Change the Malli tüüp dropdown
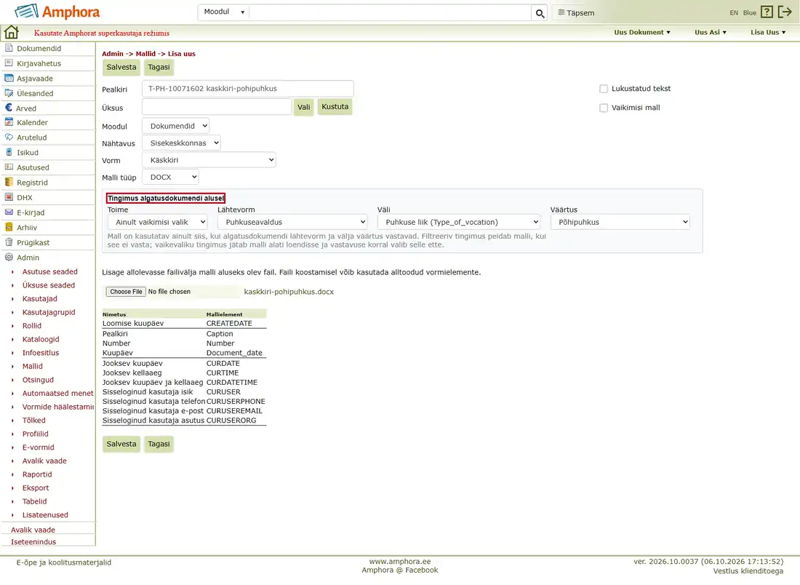This screenshot has width=800, height=585. [x=170, y=177]
